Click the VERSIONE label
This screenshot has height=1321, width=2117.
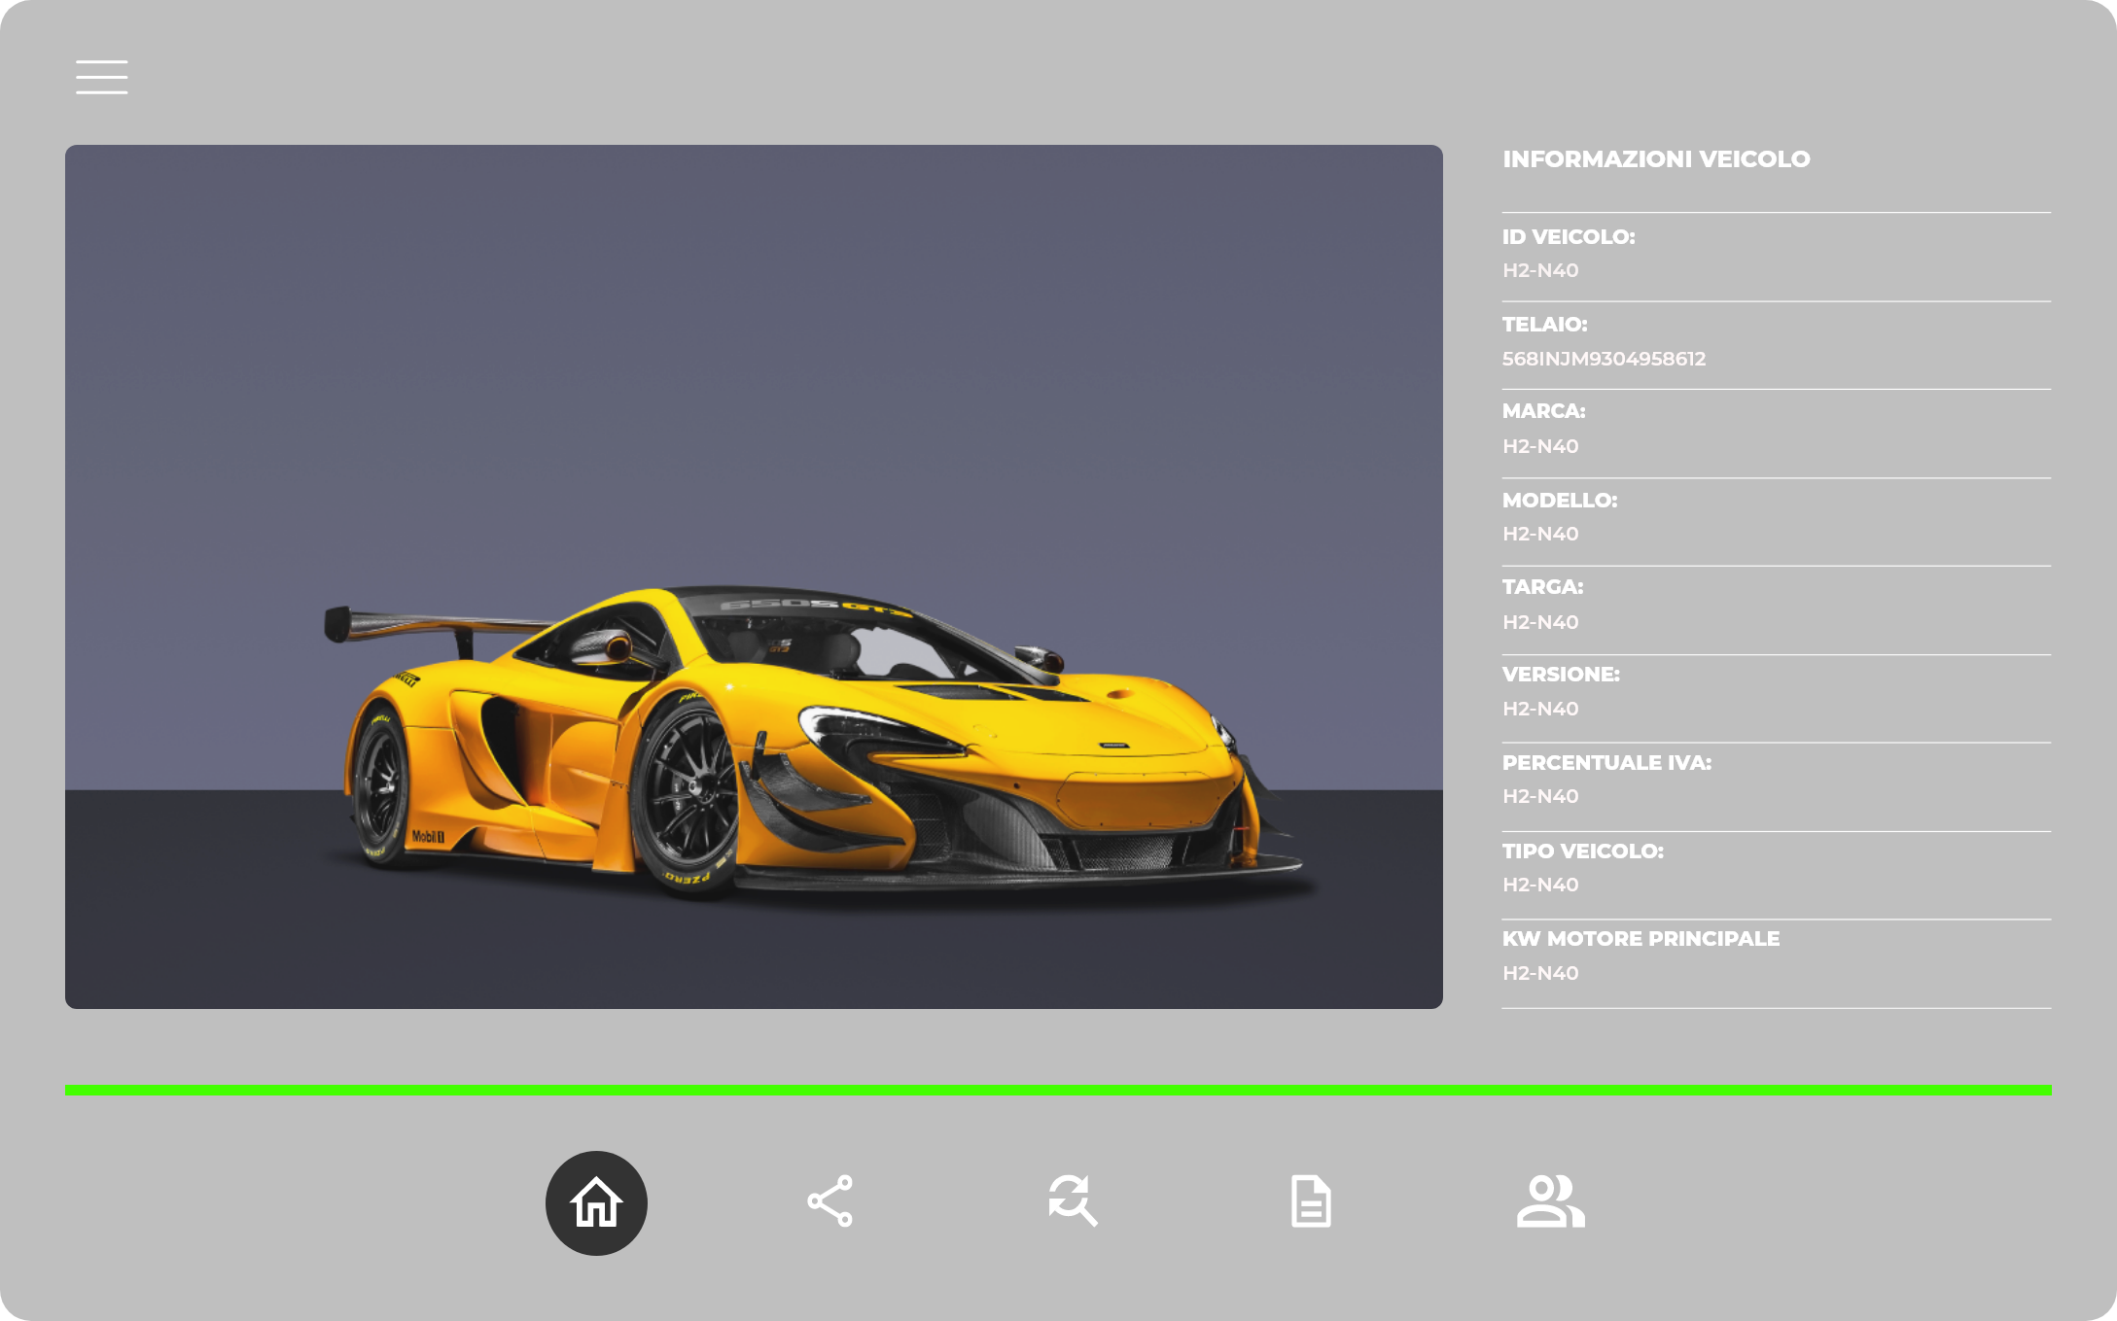(1561, 675)
